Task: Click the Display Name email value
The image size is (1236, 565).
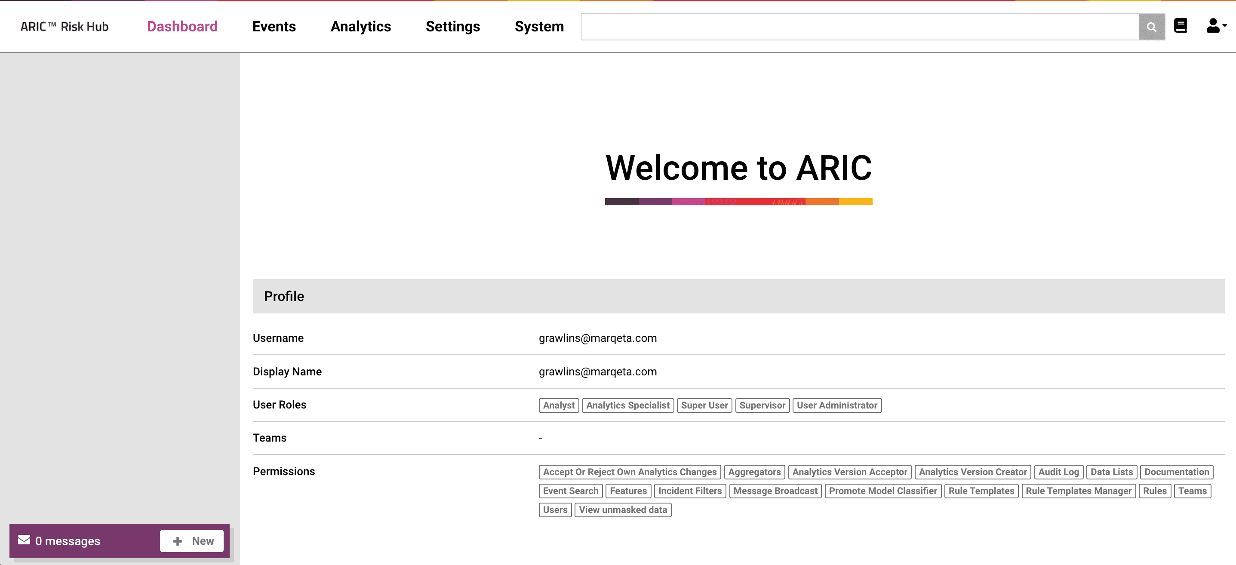Action: coord(598,372)
